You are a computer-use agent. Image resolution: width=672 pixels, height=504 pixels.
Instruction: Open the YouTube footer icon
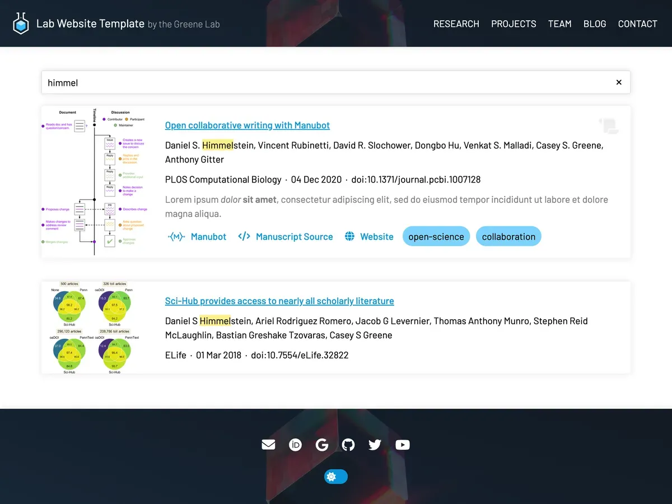(x=402, y=445)
